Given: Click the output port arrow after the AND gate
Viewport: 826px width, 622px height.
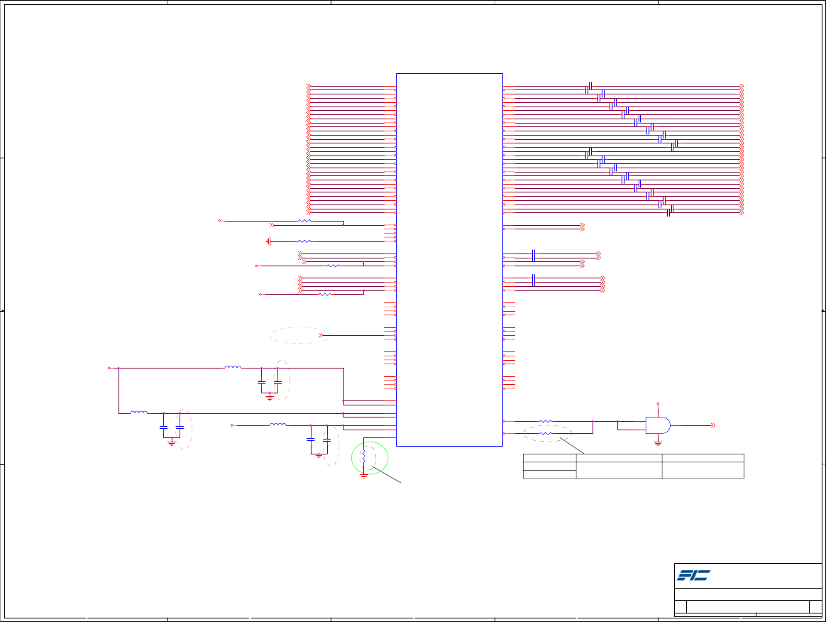Looking at the screenshot, I should [x=713, y=425].
